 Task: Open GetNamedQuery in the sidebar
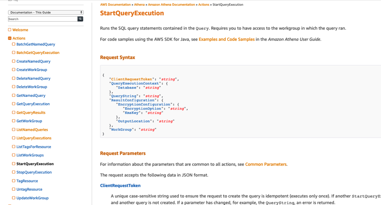[31, 96]
